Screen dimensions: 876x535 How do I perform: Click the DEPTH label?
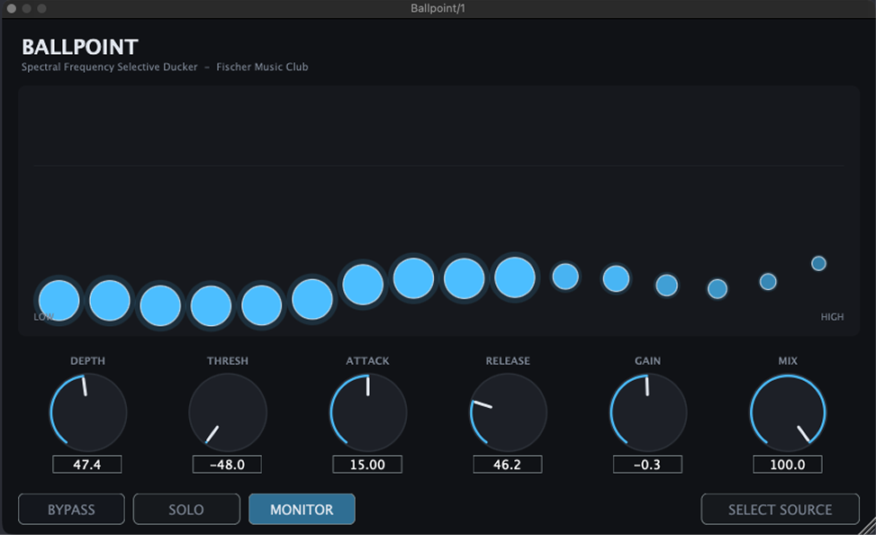87,361
